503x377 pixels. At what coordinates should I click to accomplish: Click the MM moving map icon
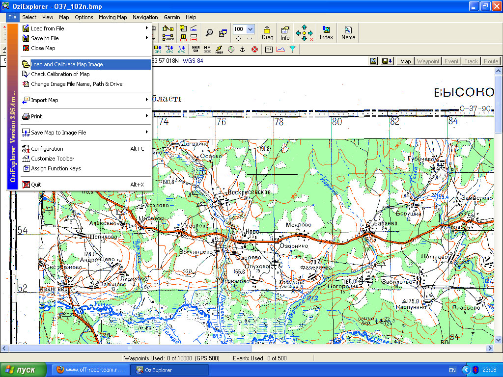208,49
